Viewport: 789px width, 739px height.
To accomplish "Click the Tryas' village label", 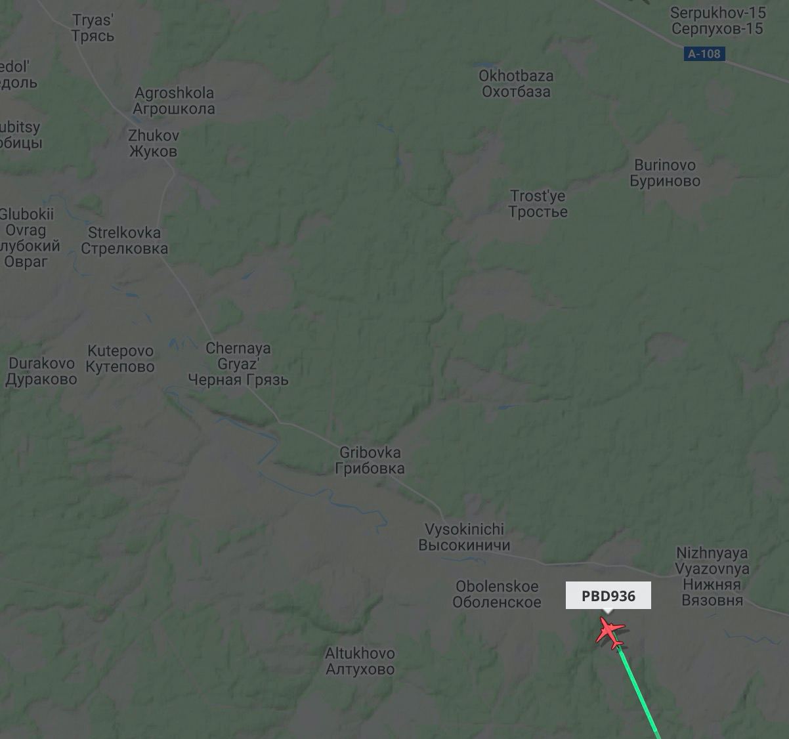I will (93, 28).
